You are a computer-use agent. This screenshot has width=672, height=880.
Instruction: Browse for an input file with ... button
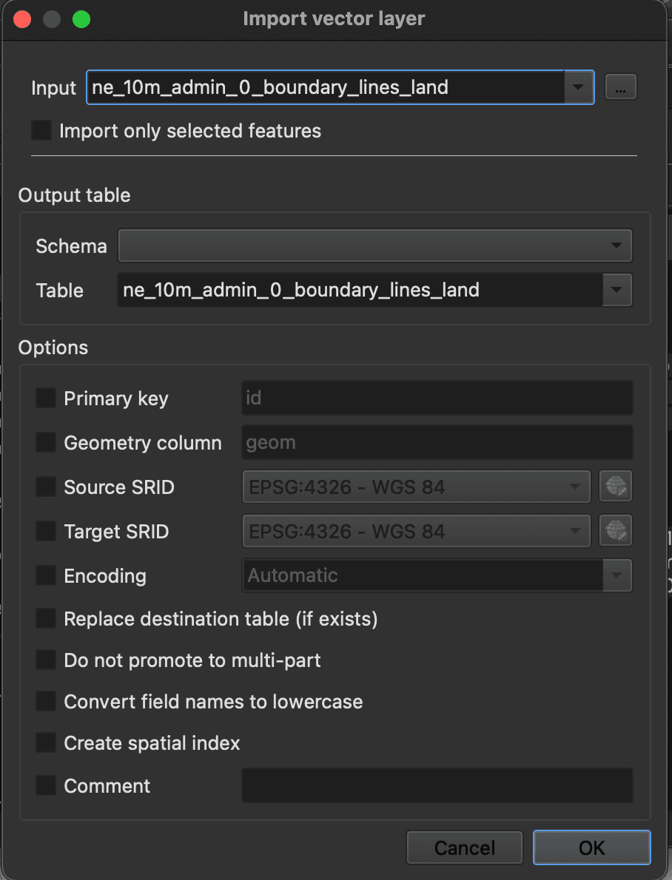tap(621, 87)
